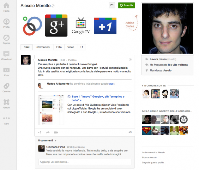Click '642 LO HANNO INSERITO' heading
This screenshot has height=170, width=199.
167,111
